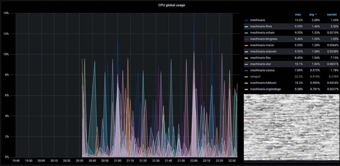The height and width of the screenshot is (166, 340).
Task: Select the 5.50% current value for machinaris-flora
Action: click(x=334, y=26)
